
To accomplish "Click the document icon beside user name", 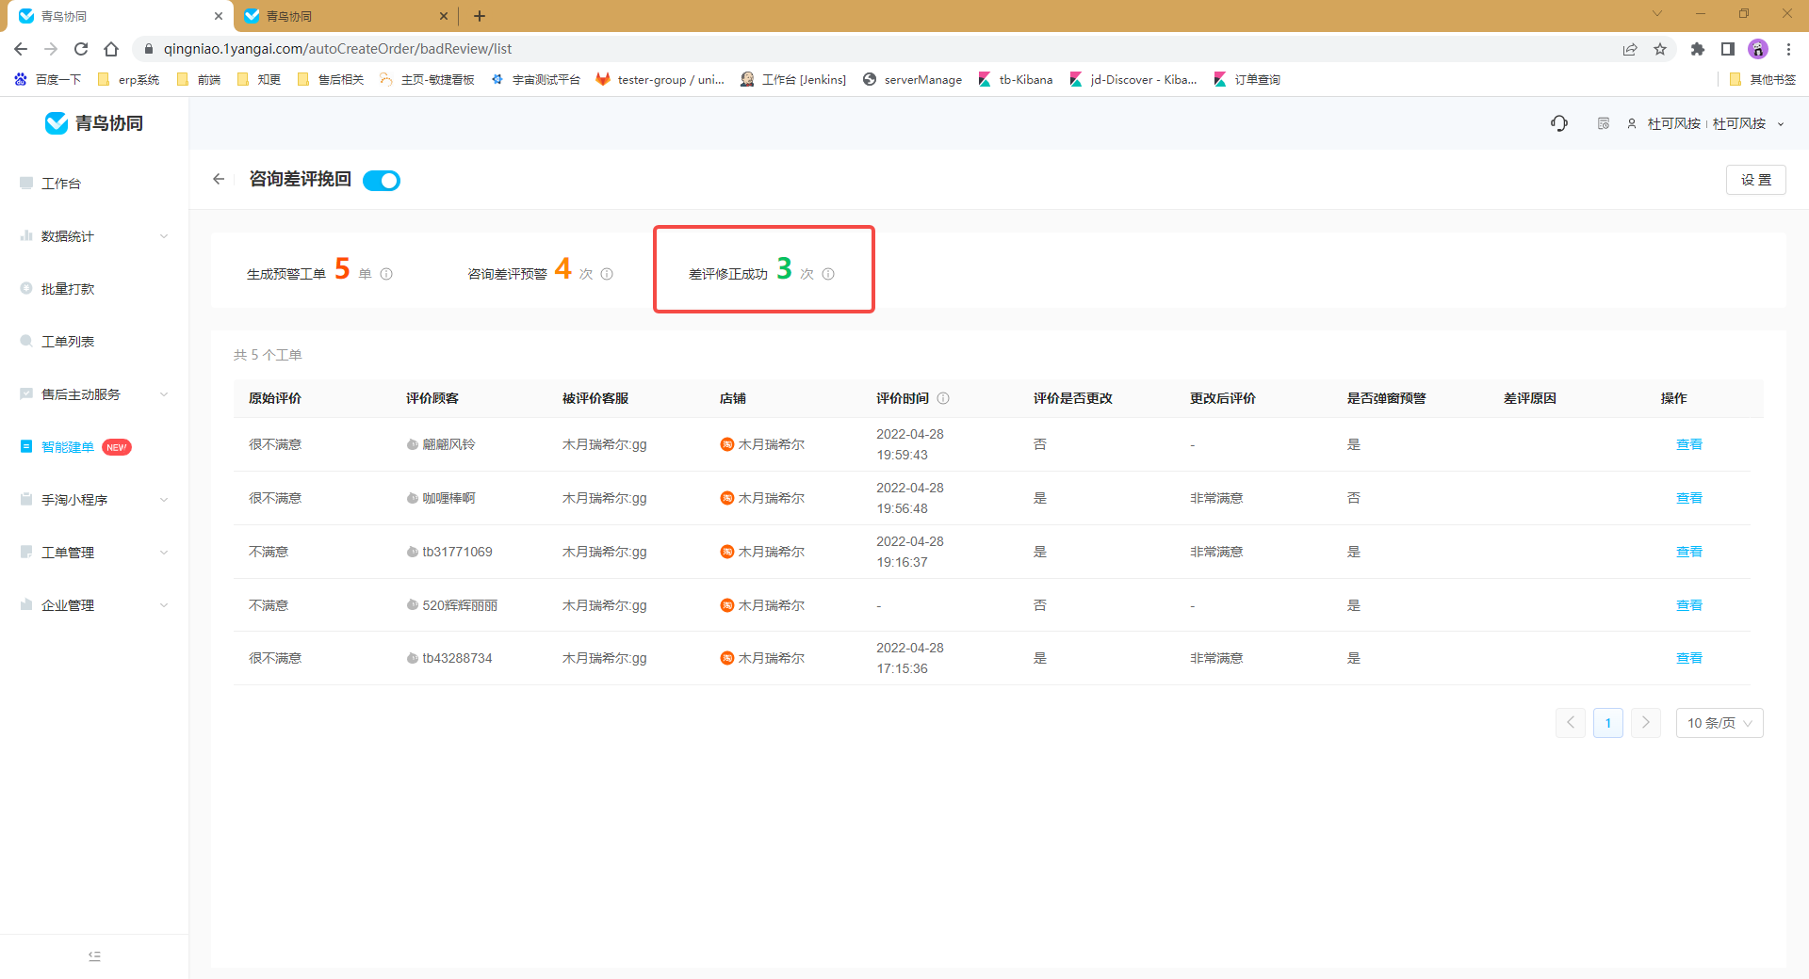I will (x=1604, y=123).
